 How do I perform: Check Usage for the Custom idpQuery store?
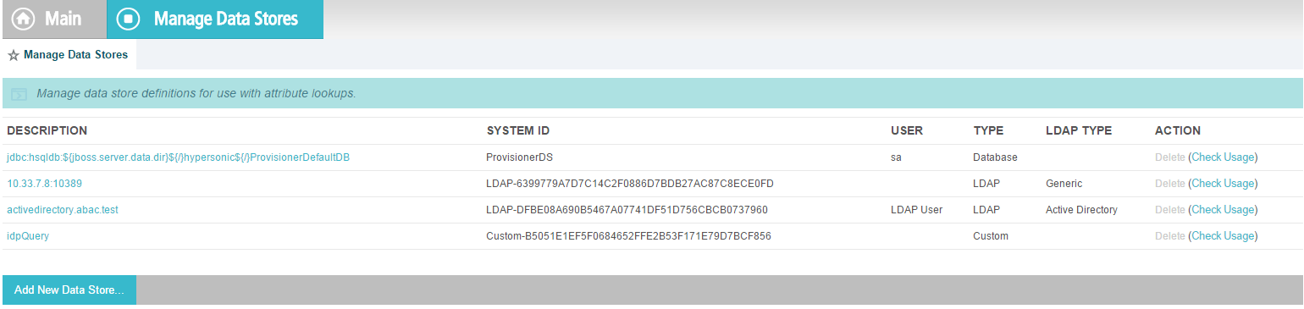1223,236
